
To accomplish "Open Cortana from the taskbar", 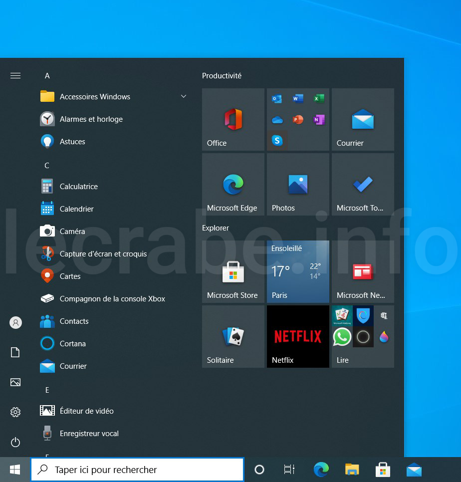I will click(259, 470).
